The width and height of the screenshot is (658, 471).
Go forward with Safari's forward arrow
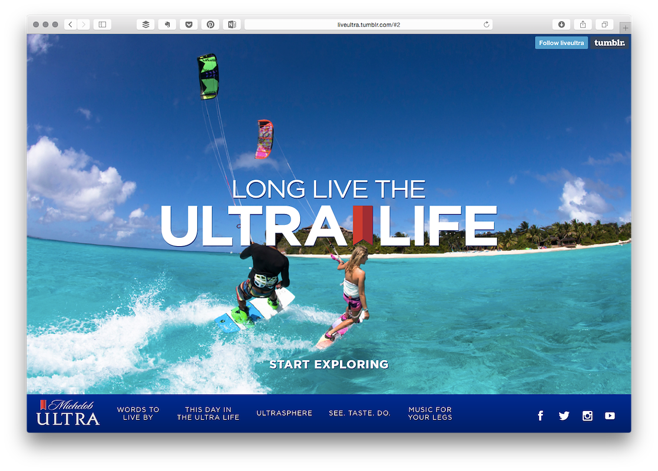[x=84, y=24]
